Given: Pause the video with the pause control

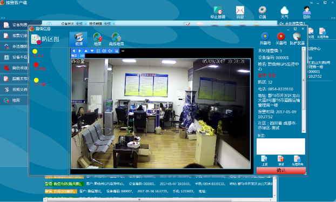Looking at the screenshot, I should click(98, 51).
